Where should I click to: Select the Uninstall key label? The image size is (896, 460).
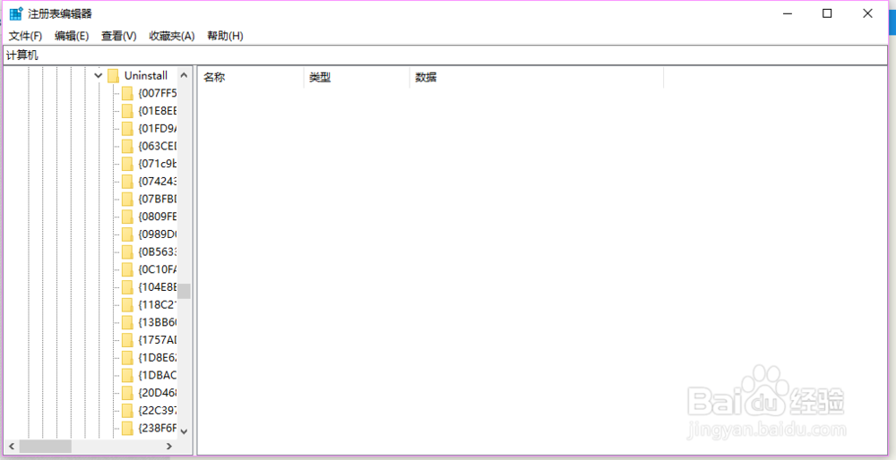pos(146,75)
